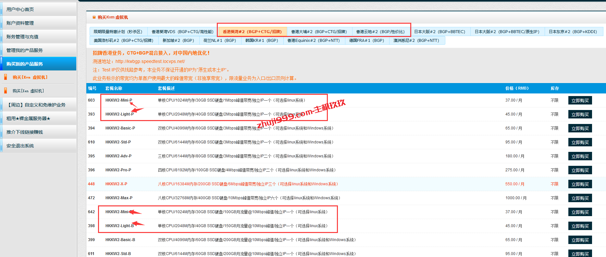Click plan number 448

91,184
